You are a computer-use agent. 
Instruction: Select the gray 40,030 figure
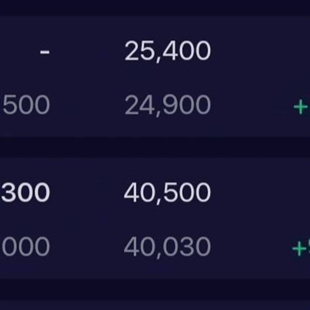coord(167,247)
